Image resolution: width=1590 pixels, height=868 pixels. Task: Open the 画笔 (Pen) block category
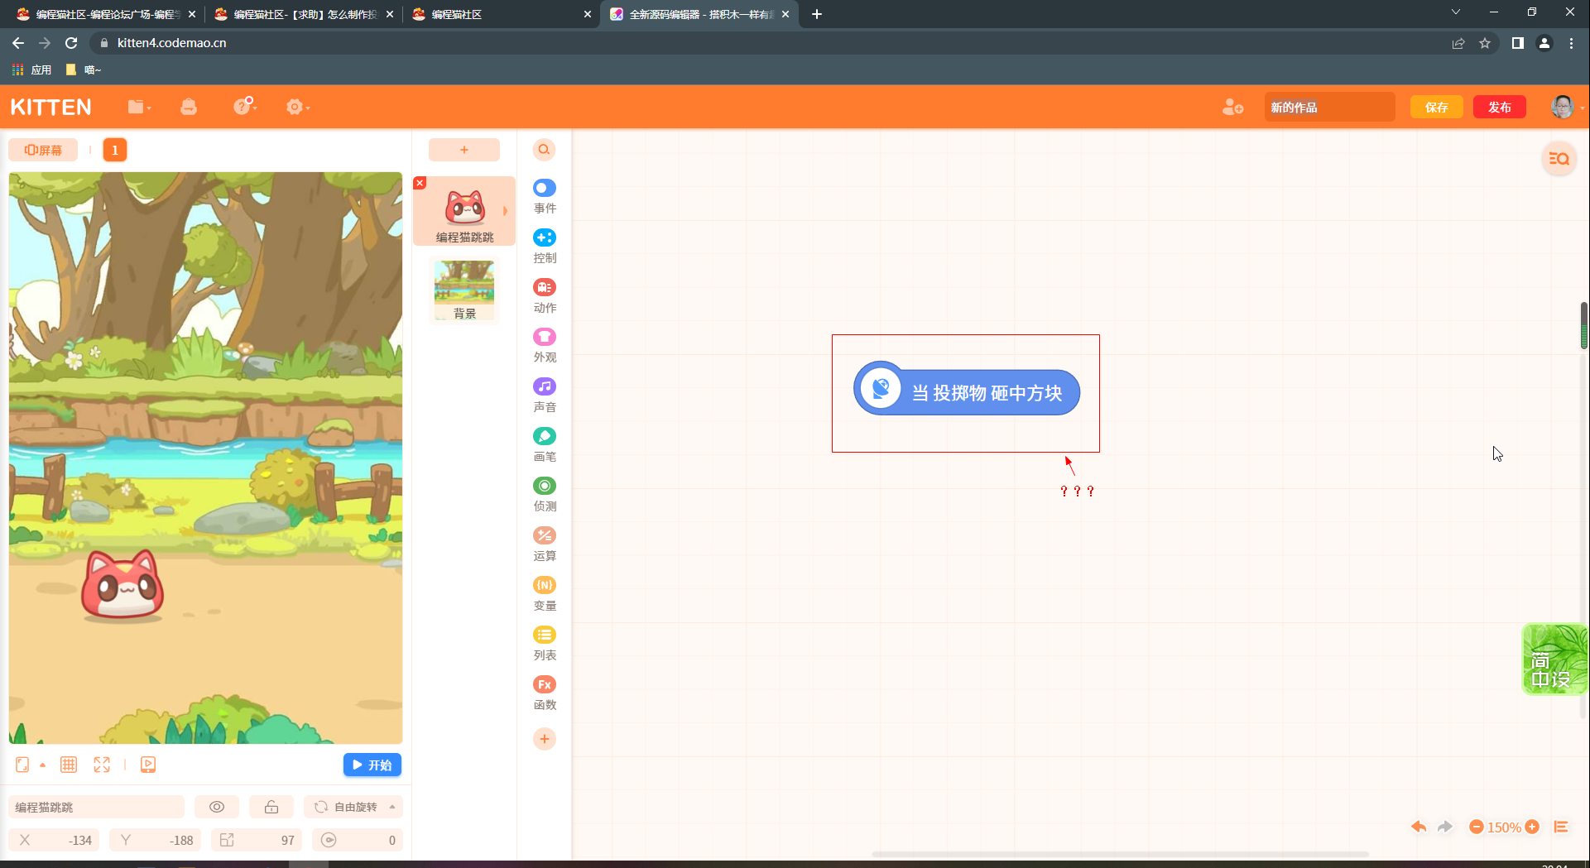(x=545, y=445)
